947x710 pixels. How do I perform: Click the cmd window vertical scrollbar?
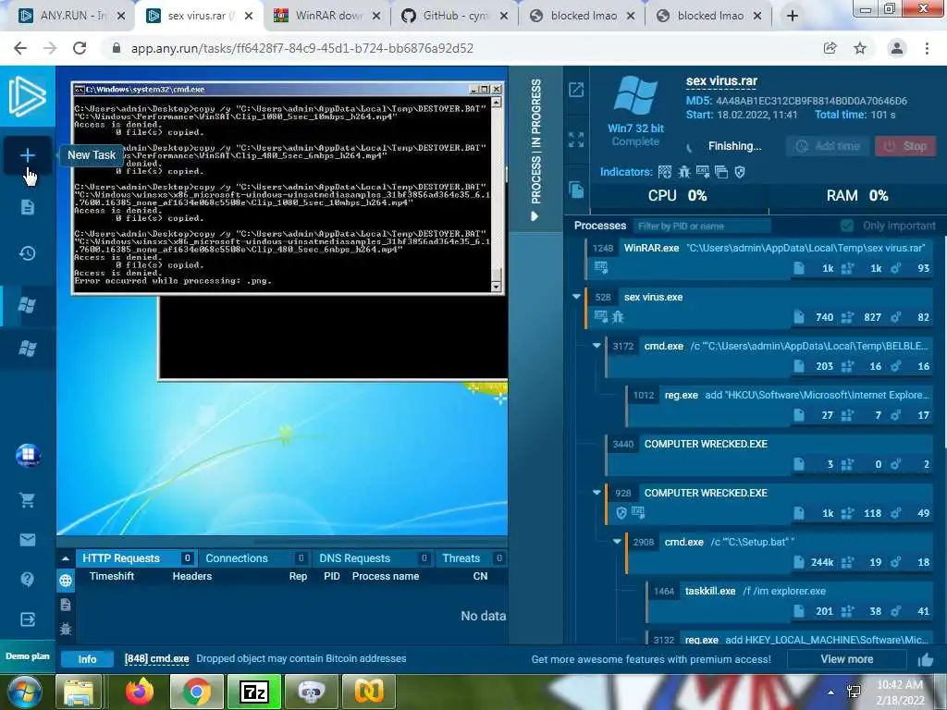pyautogui.click(x=497, y=195)
